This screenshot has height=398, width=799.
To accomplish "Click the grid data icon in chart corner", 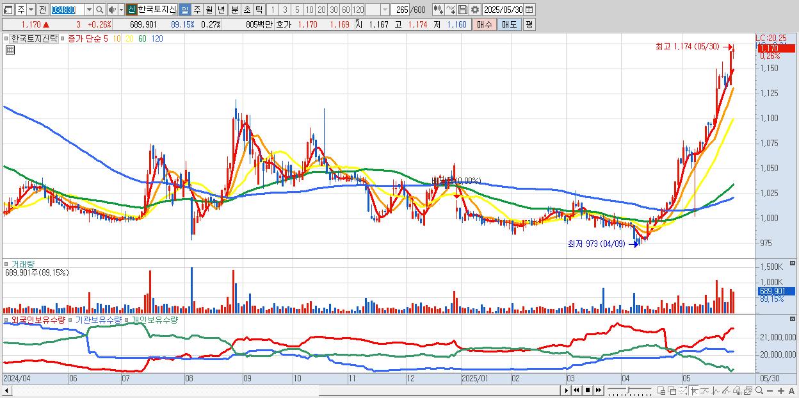I will (x=10, y=49).
